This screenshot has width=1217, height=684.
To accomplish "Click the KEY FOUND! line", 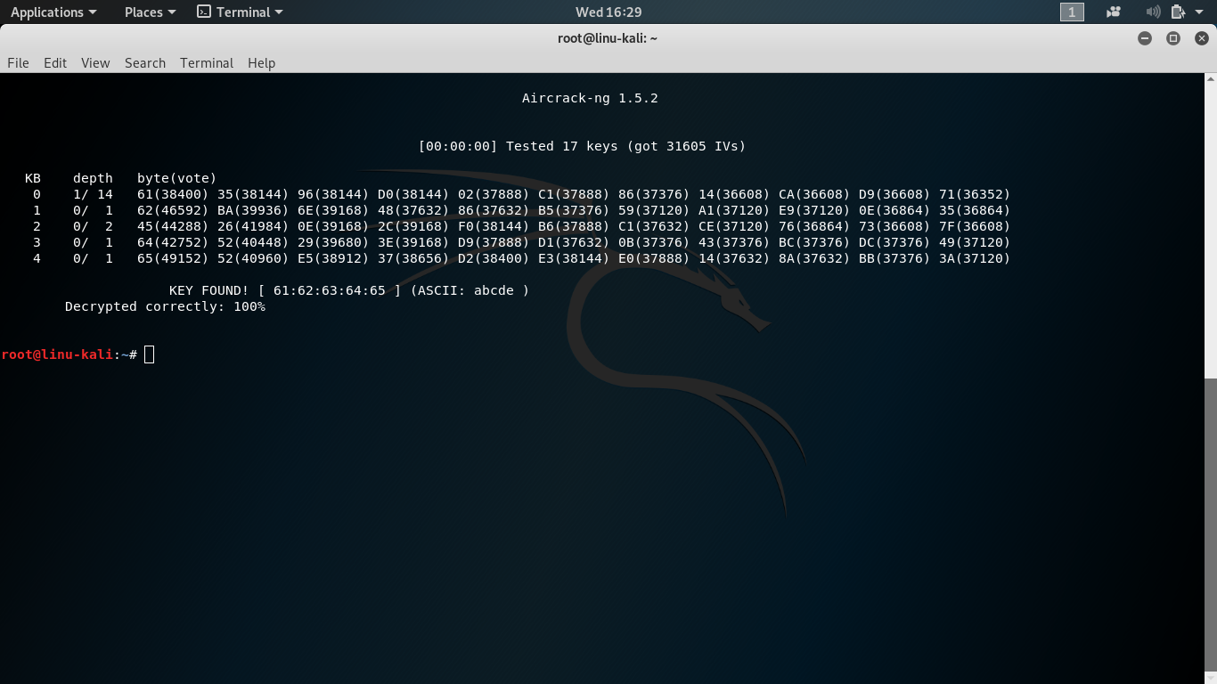I will (349, 290).
